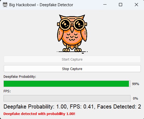Screen dimensions: 144x119
Task: Select the "FPS:" label above the bar
Action: (7, 91)
